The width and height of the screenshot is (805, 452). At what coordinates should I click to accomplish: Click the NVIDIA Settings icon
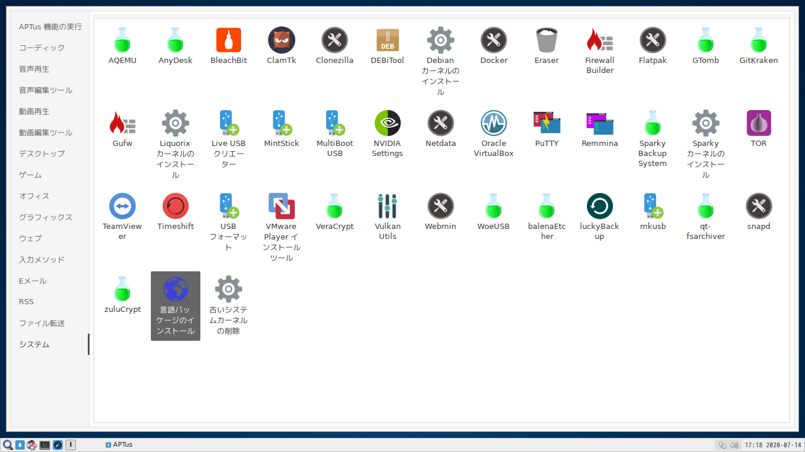pyautogui.click(x=388, y=123)
